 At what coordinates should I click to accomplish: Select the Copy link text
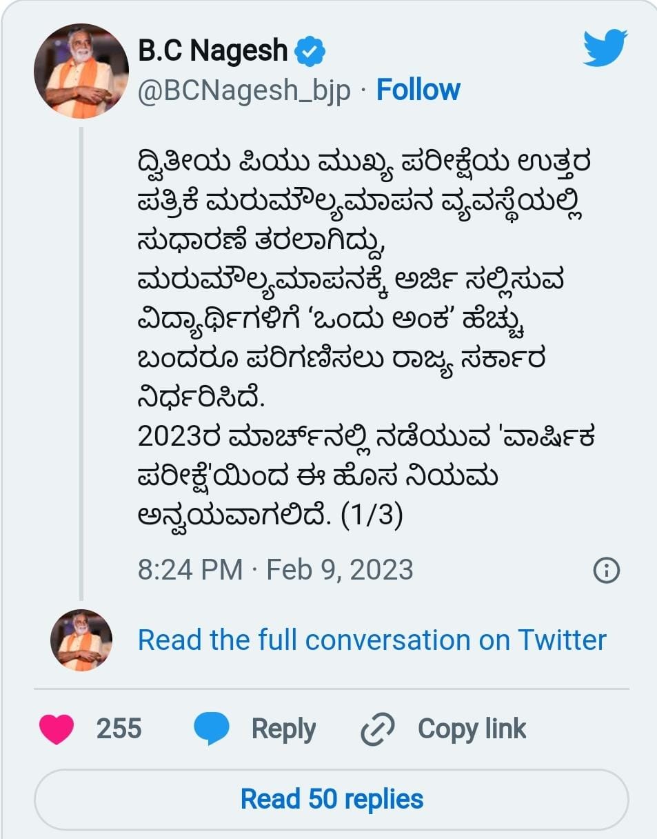pos(472,729)
